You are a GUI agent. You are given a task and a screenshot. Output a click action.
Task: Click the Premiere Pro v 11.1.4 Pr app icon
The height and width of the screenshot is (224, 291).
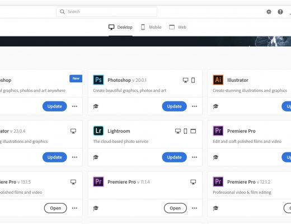(x=98, y=181)
